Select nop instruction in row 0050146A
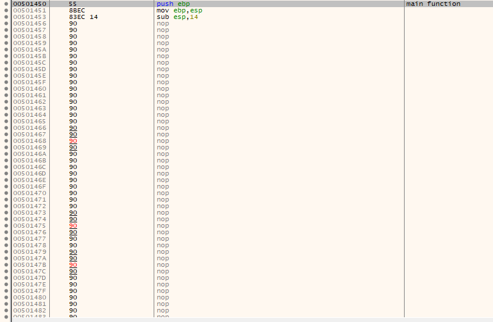 [163, 154]
